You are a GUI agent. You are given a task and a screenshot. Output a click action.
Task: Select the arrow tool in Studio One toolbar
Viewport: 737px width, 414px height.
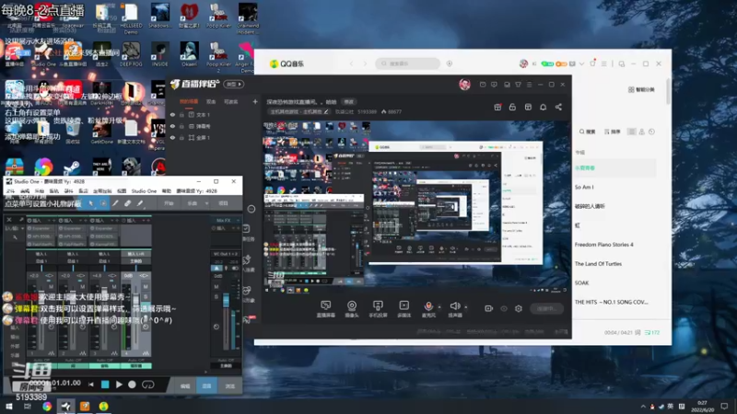tap(90, 203)
